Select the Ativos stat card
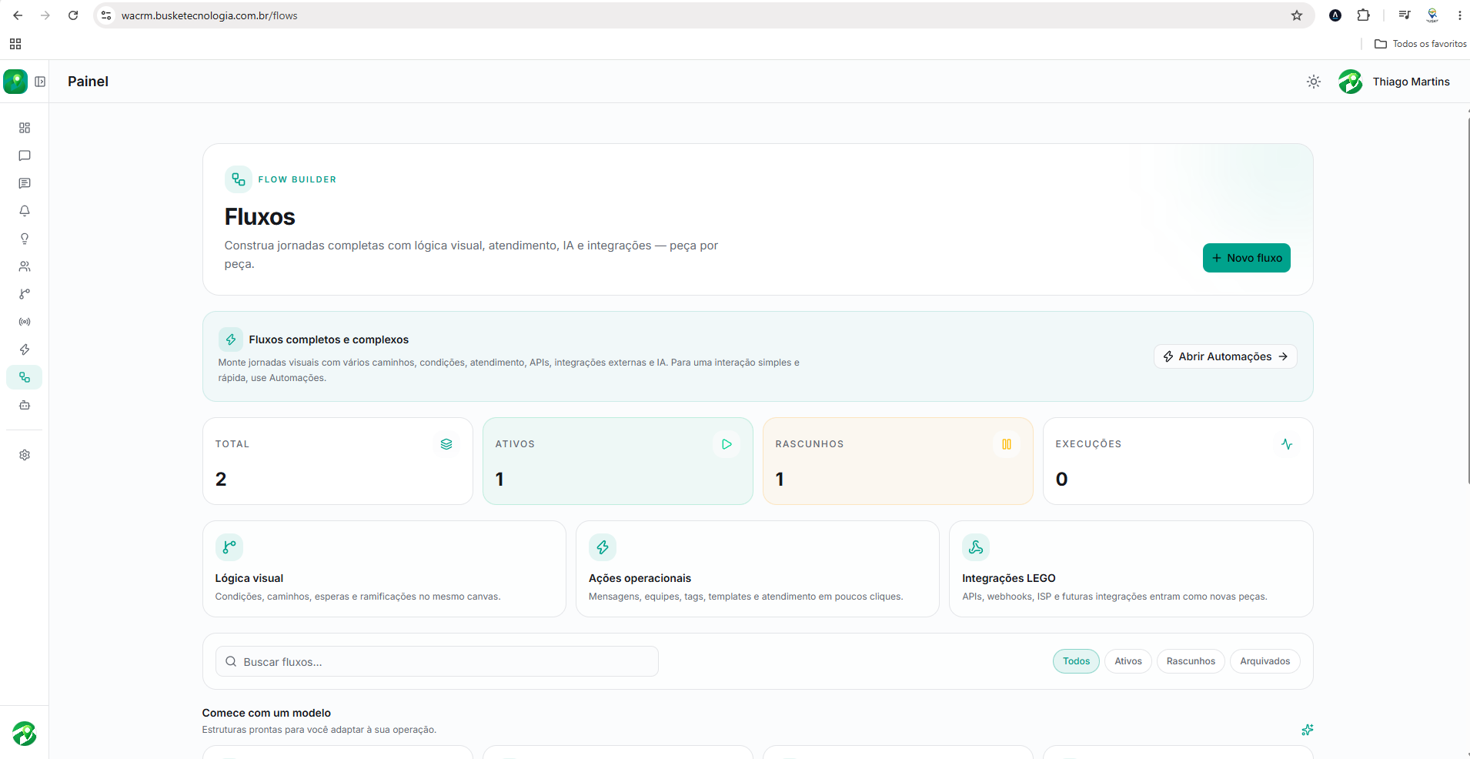1470x759 pixels. (617, 461)
